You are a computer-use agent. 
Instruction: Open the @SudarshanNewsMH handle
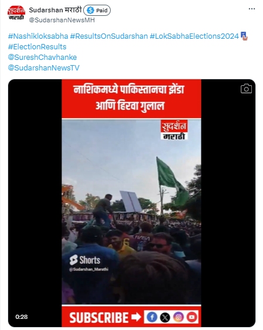coord(62,20)
